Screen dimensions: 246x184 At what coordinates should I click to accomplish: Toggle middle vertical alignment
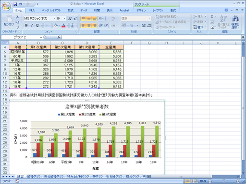[x=89, y=19]
